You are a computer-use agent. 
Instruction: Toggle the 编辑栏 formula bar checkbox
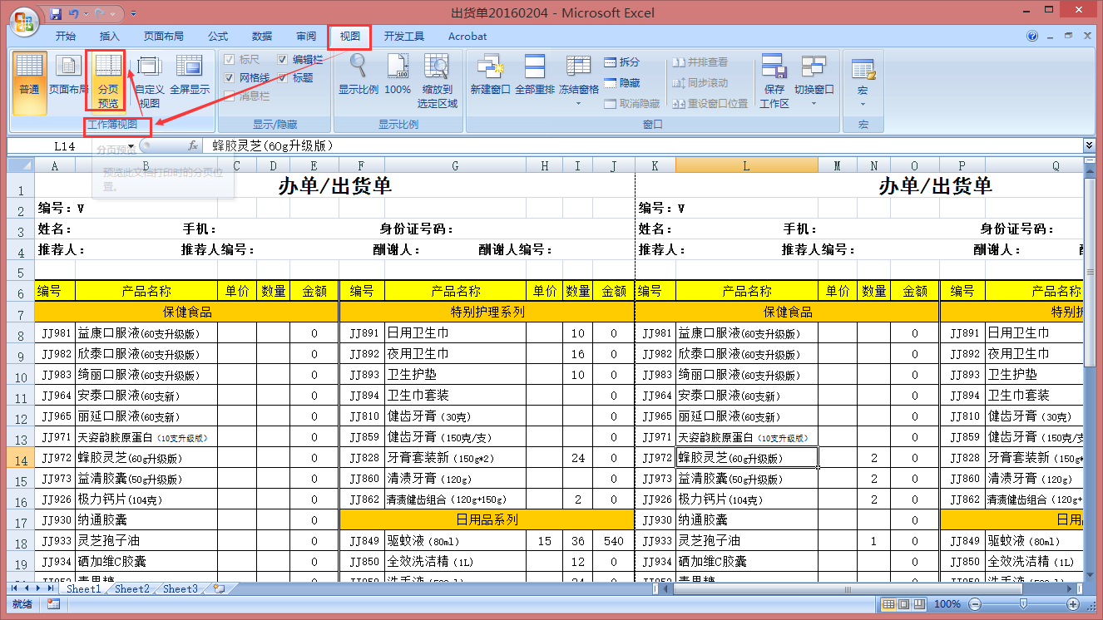283,60
